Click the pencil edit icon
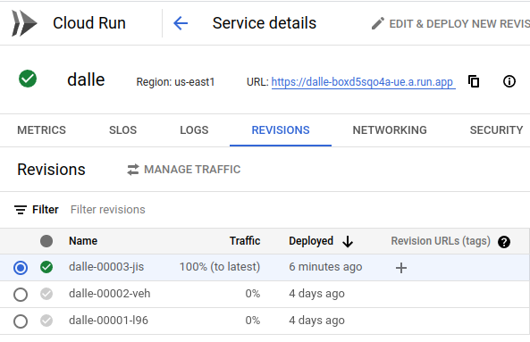The image size is (530, 342). (x=378, y=23)
